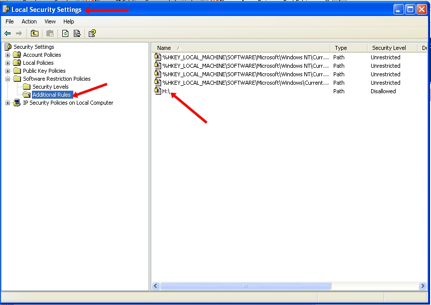Click the Forward navigation arrow

point(20,33)
